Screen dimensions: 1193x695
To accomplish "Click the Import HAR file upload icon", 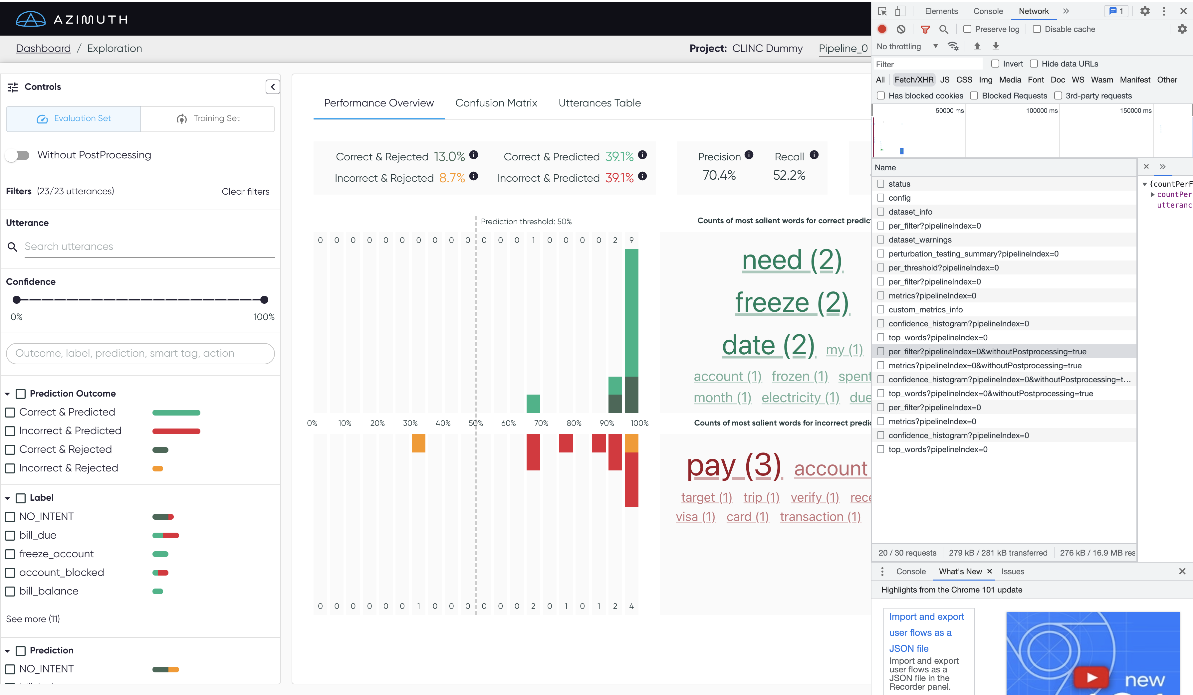I will click(x=977, y=46).
